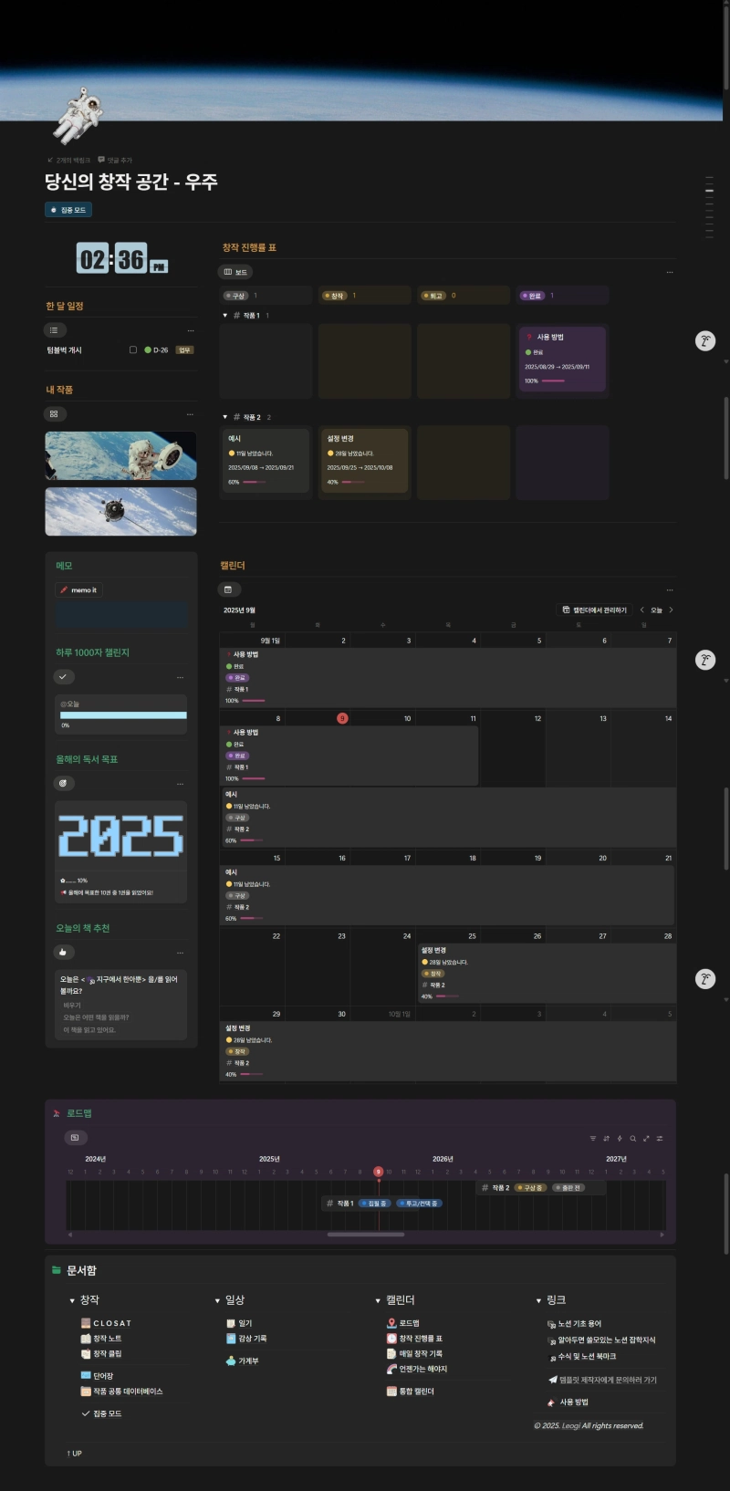The height and width of the screenshot is (1491, 730).
Task: Open the roadmap sort arrows icon
Action: (606, 1138)
